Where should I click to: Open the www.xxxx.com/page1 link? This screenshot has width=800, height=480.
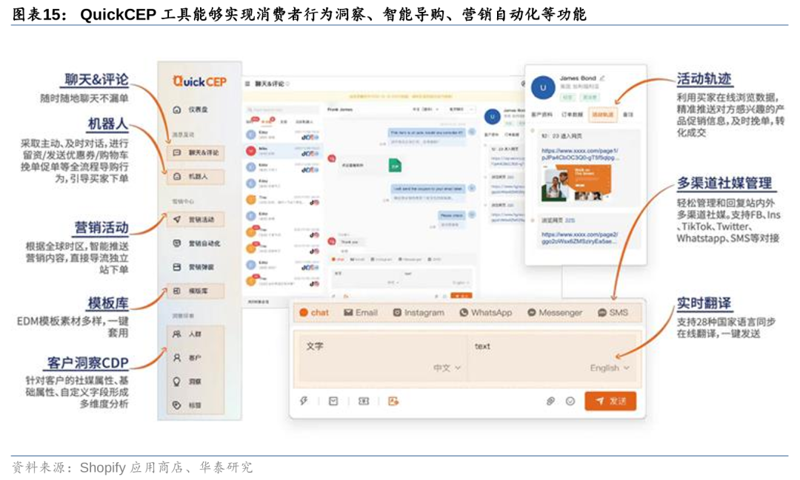581,155
